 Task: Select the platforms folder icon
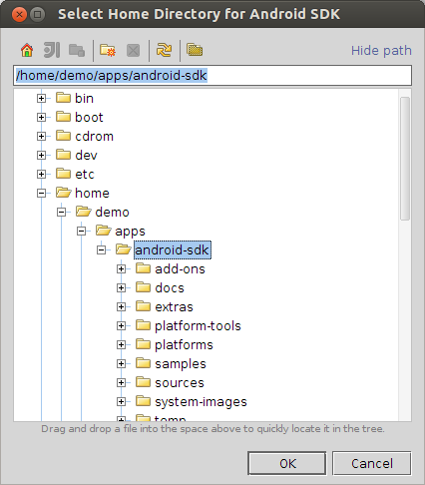(143, 344)
